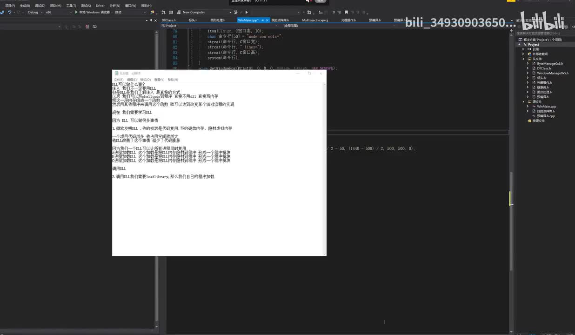Start 本地 Windows 调试器 with the green arrow
Viewport: 575px width, 335px height.
coord(92,12)
